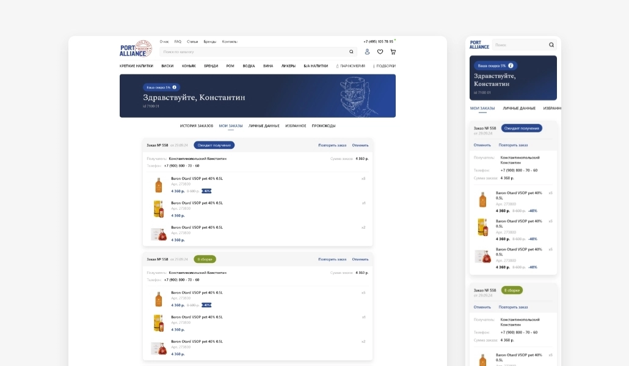Viewport: 629px width, 366px height.
Task: Click Отменить on the second desktop order
Action: 360,259
